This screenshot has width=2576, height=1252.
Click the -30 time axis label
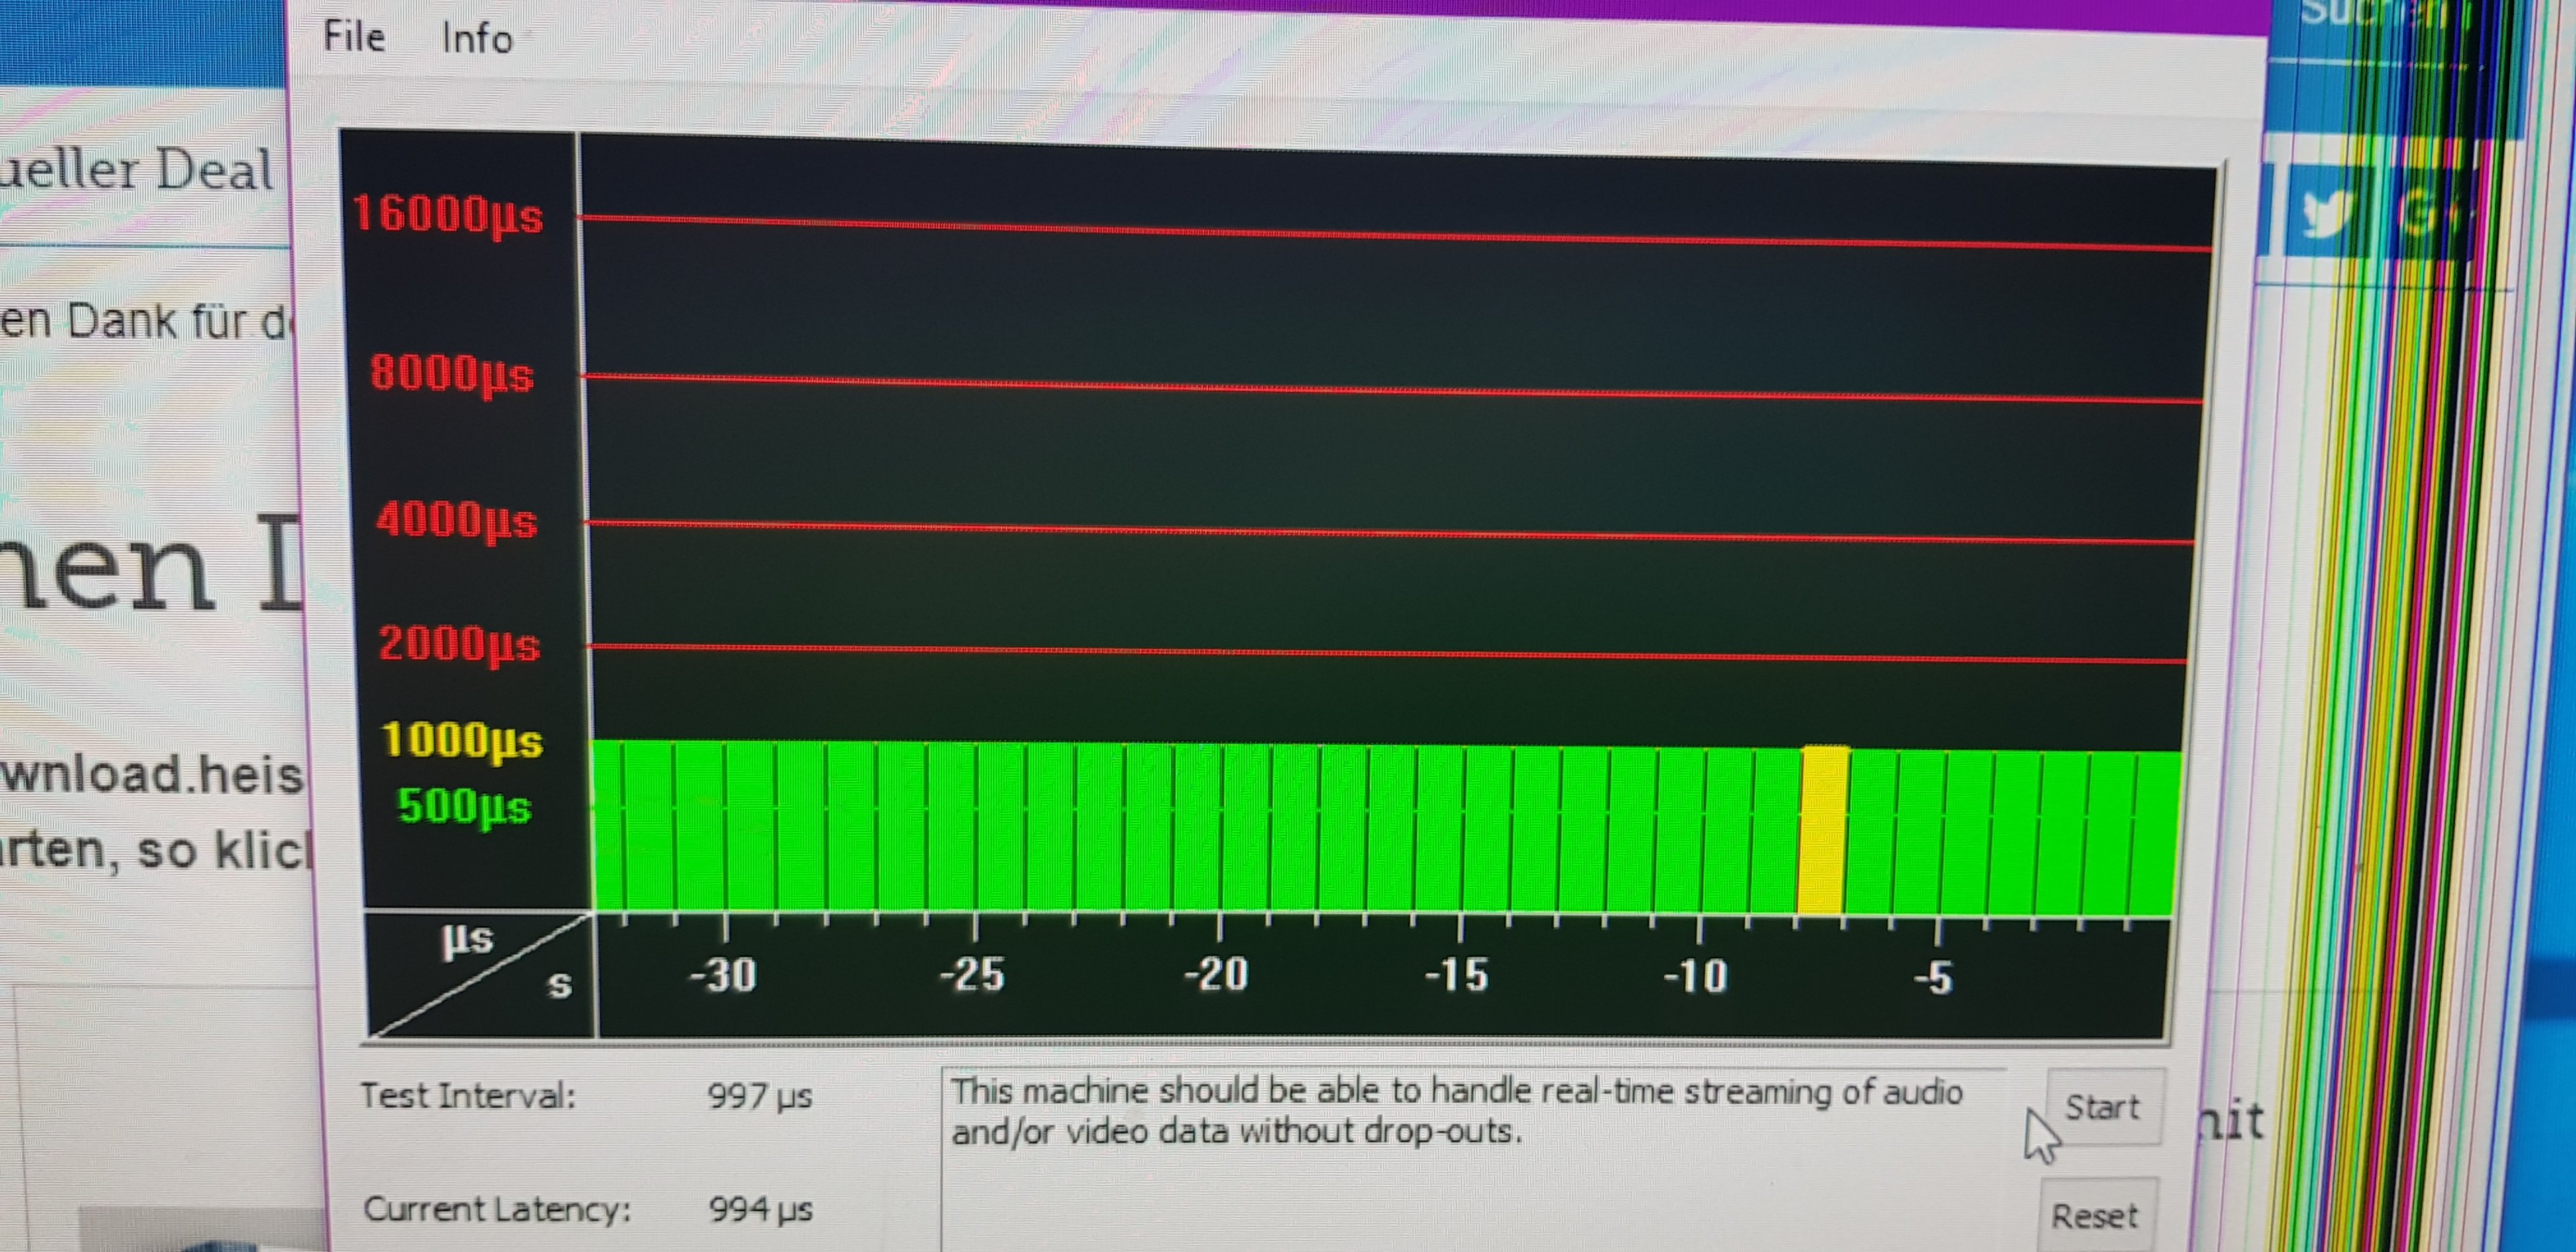722,974
